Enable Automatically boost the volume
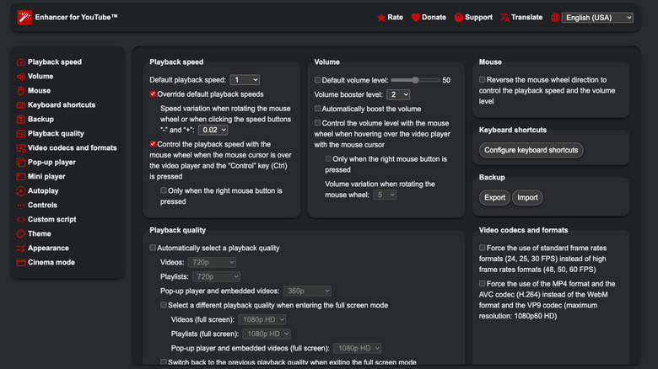The image size is (658, 369). point(317,109)
